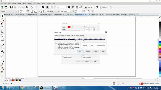This screenshot has width=161, height=90.
Task: Click the Open folder icon
Action: coord(6,7)
